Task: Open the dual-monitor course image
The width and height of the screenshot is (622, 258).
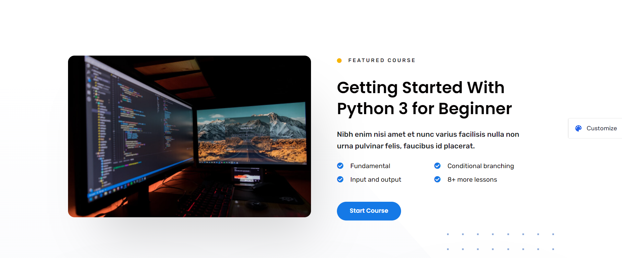Action: pyautogui.click(x=190, y=136)
